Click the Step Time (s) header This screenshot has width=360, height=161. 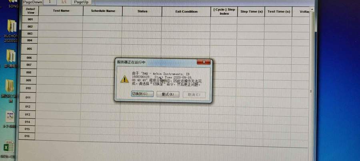point(251,12)
